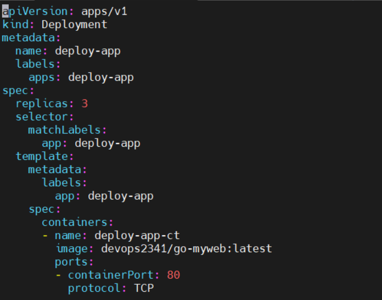Image resolution: width=382 pixels, height=300 pixels.
Task: Click the value 'apps/v1'
Action: click(104, 12)
